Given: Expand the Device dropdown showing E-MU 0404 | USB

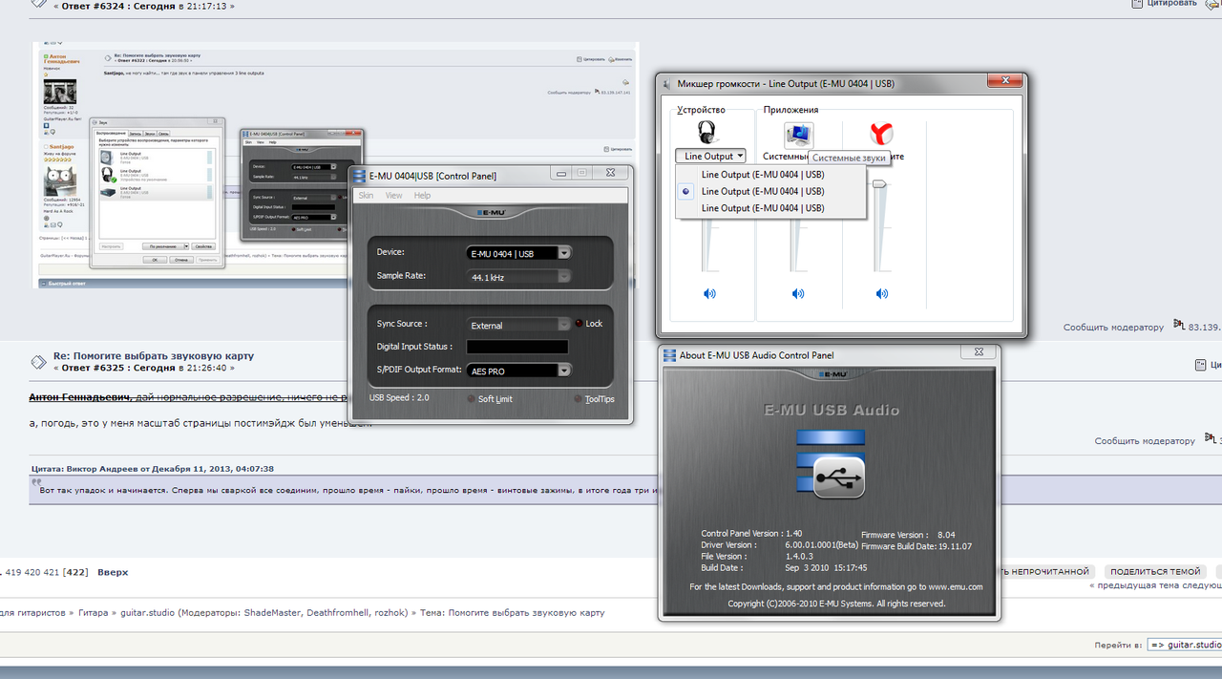Looking at the screenshot, I should click(518, 253).
